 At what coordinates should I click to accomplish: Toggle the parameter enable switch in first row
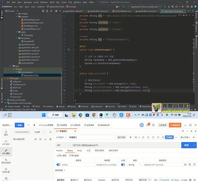point(58,165)
